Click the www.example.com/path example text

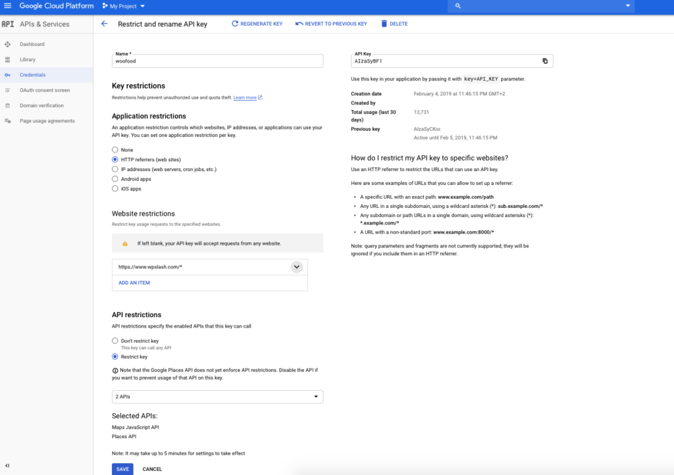[x=465, y=197]
